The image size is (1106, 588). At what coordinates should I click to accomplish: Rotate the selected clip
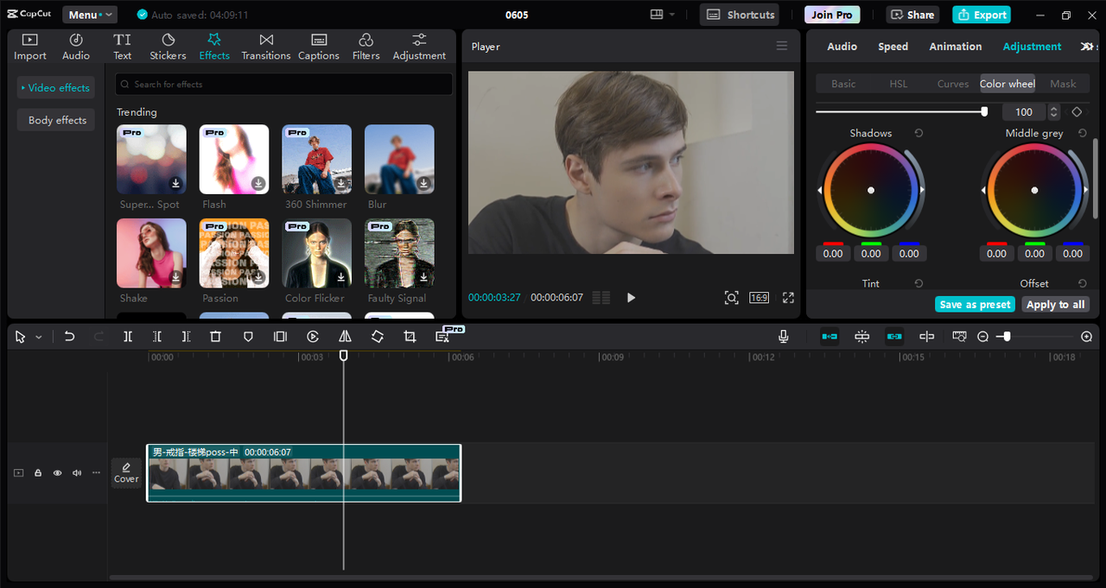point(378,337)
